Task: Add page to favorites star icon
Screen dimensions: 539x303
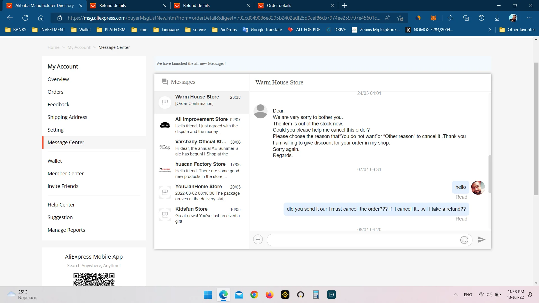Action: 400,18
